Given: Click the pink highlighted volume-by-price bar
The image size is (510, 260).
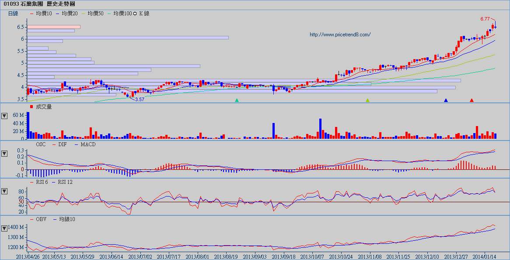Looking at the screenshot, I should [x=54, y=27].
